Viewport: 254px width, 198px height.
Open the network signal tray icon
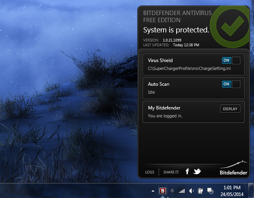pos(182,191)
